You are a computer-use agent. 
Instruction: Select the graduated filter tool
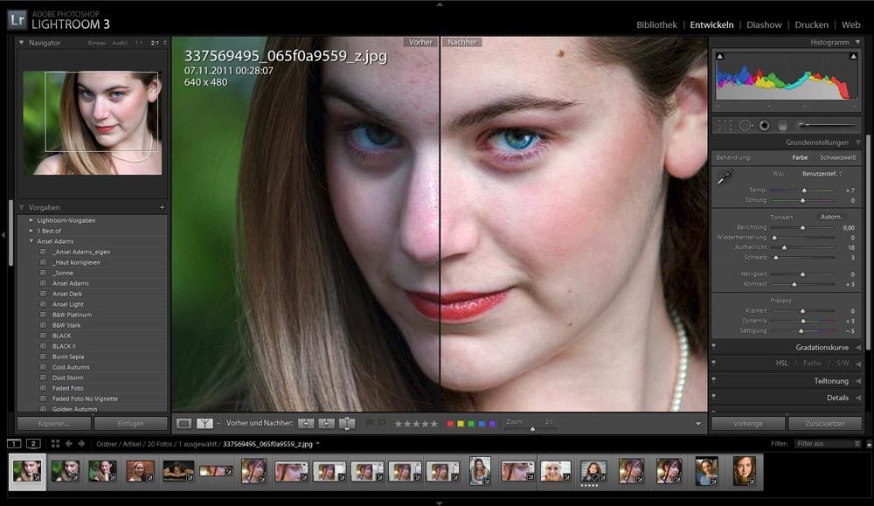pyautogui.click(x=782, y=125)
